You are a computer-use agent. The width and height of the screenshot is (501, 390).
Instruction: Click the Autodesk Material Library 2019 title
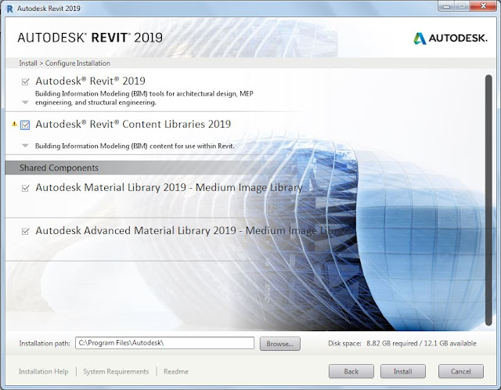[x=169, y=187]
